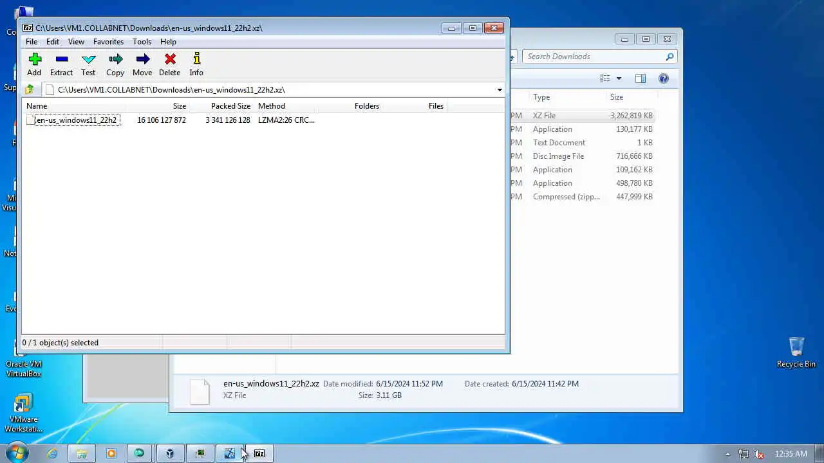824x463 pixels.
Task: Select the Oracle VM VirtualBox desktop label
Action: 24,369
